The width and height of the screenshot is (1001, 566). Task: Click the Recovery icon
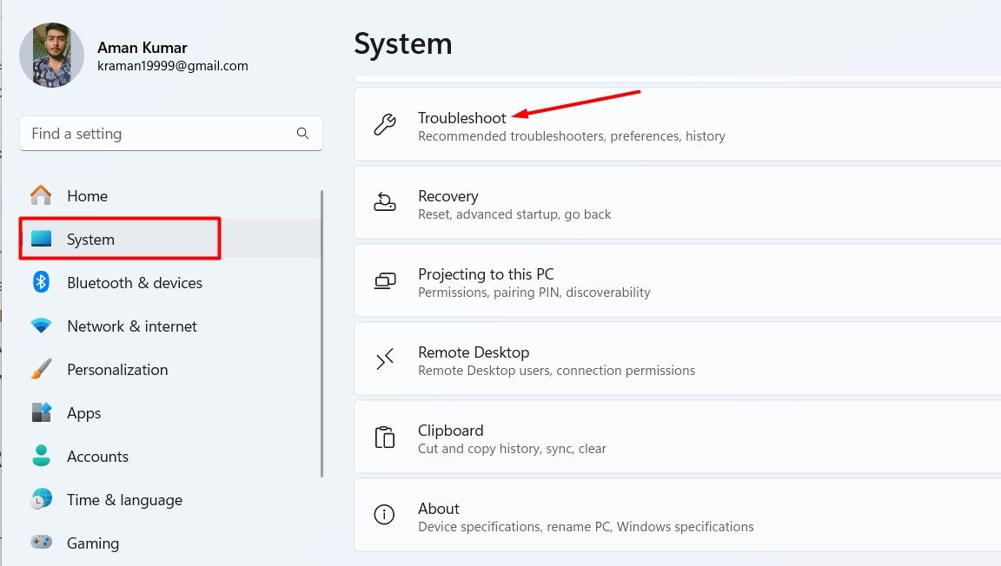coord(384,202)
